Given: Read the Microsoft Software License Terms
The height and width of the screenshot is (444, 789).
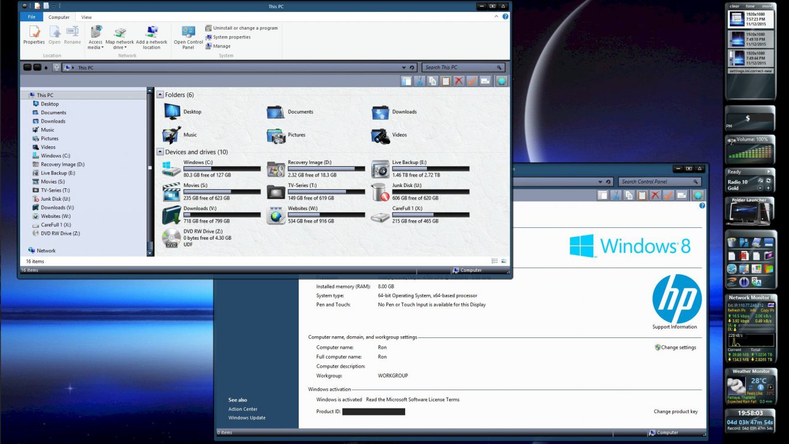Looking at the screenshot, I should click(x=412, y=400).
